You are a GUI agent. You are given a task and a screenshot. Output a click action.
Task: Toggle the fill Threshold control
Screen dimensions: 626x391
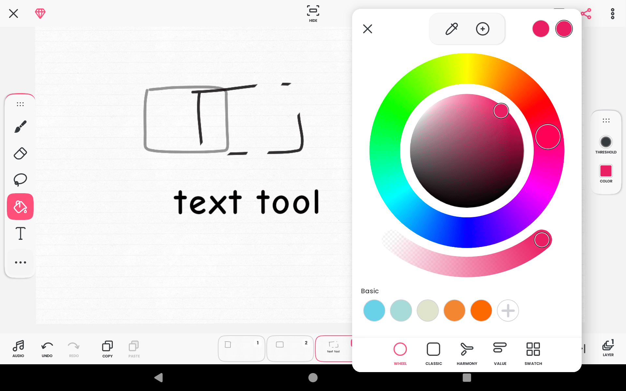606,142
